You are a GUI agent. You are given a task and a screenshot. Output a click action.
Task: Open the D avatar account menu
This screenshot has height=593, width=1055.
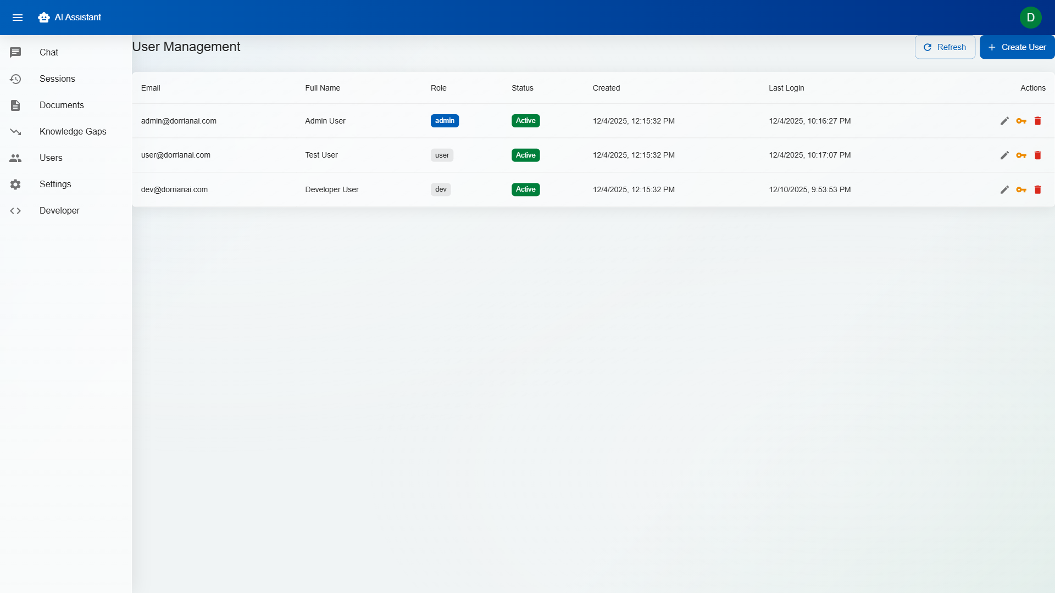(1030, 17)
